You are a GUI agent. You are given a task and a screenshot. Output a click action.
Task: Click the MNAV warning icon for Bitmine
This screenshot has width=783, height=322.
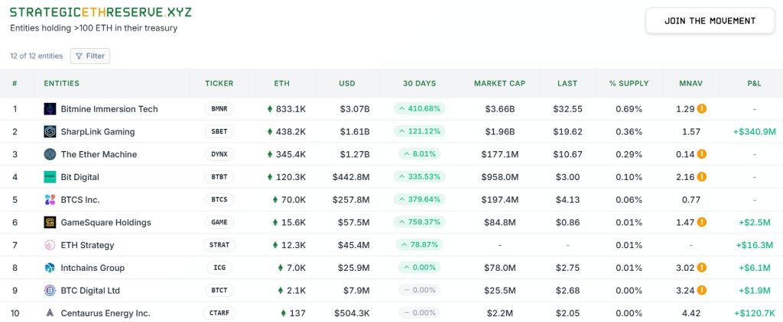click(x=702, y=108)
